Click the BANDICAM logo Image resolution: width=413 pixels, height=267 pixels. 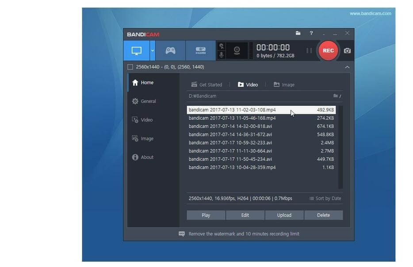pos(143,35)
